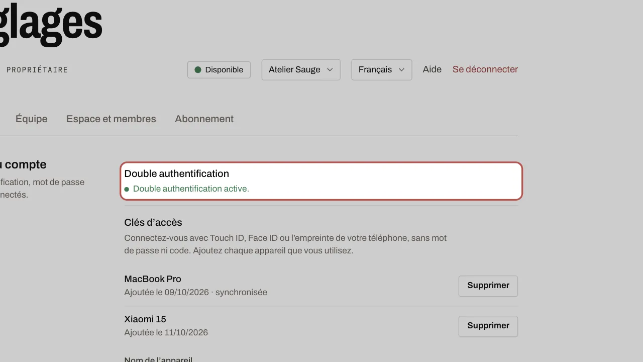The height and width of the screenshot is (362, 643).
Task: Select the Double authentification heading
Action: tap(177, 173)
